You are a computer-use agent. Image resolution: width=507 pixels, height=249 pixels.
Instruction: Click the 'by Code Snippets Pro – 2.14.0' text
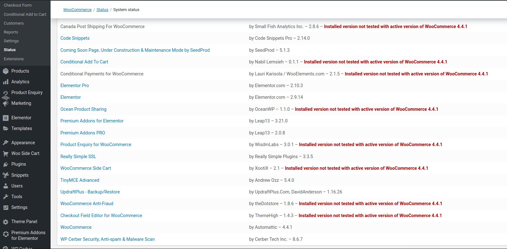[x=279, y=38]
